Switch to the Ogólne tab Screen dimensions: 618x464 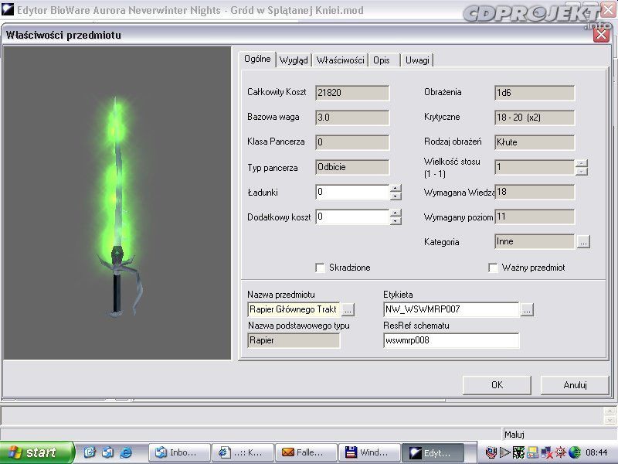click(257, 60)
